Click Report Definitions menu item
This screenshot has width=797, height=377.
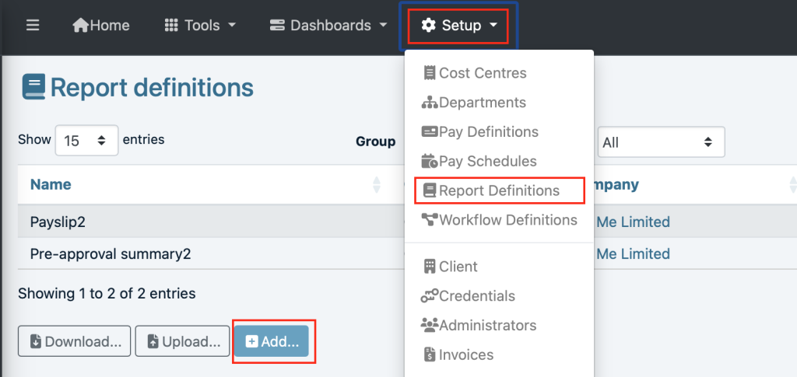pos(499,190)
